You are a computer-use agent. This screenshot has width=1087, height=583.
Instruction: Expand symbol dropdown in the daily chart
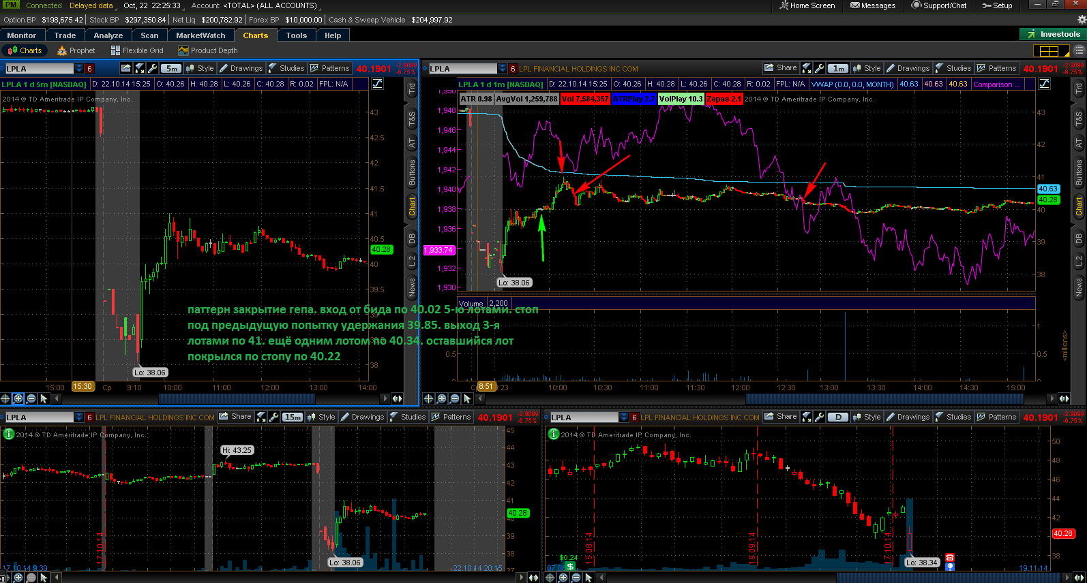pyautogui.click(x=624, y=417)
